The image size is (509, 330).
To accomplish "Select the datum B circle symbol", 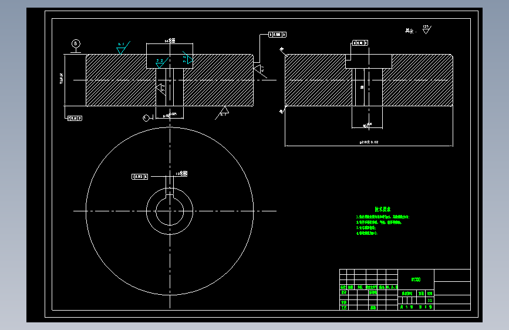I will [76, 43].
